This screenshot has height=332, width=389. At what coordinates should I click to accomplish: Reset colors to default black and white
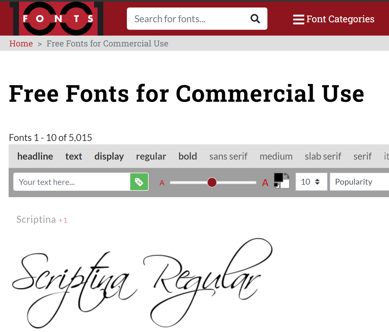coord(277,185)
